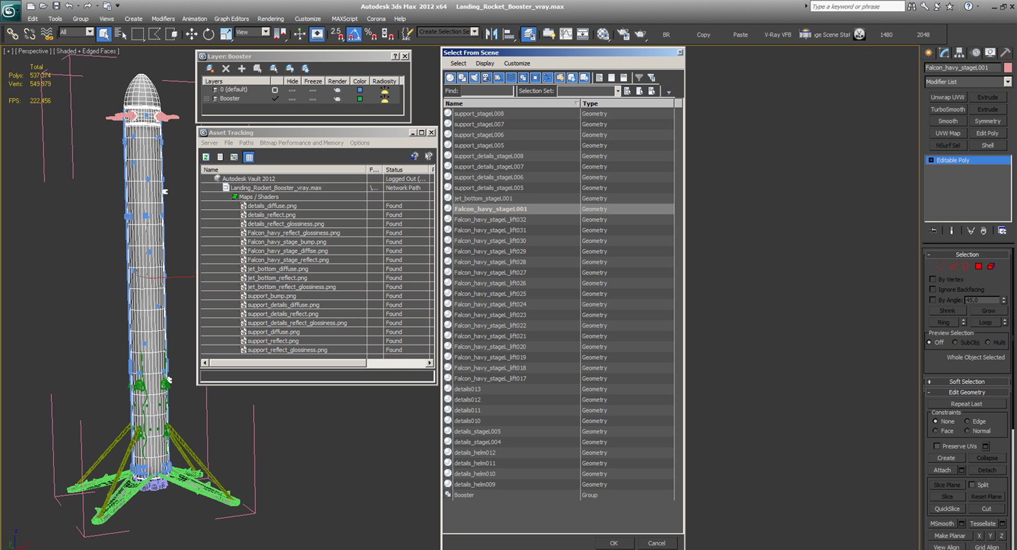Click the filter funnel in Select From Scene

click(639, 78)
